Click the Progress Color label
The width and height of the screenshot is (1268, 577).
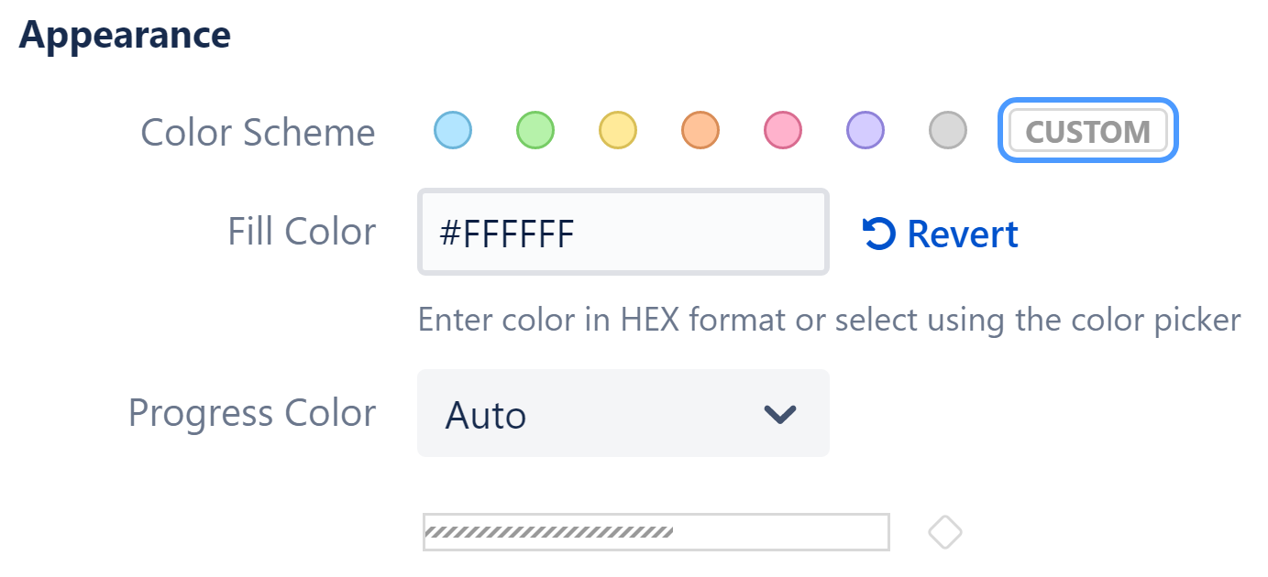[x=252, y=413]
